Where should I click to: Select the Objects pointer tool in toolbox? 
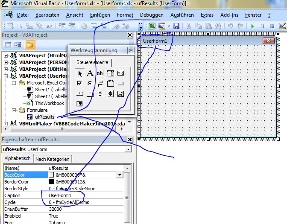point(80,73)
